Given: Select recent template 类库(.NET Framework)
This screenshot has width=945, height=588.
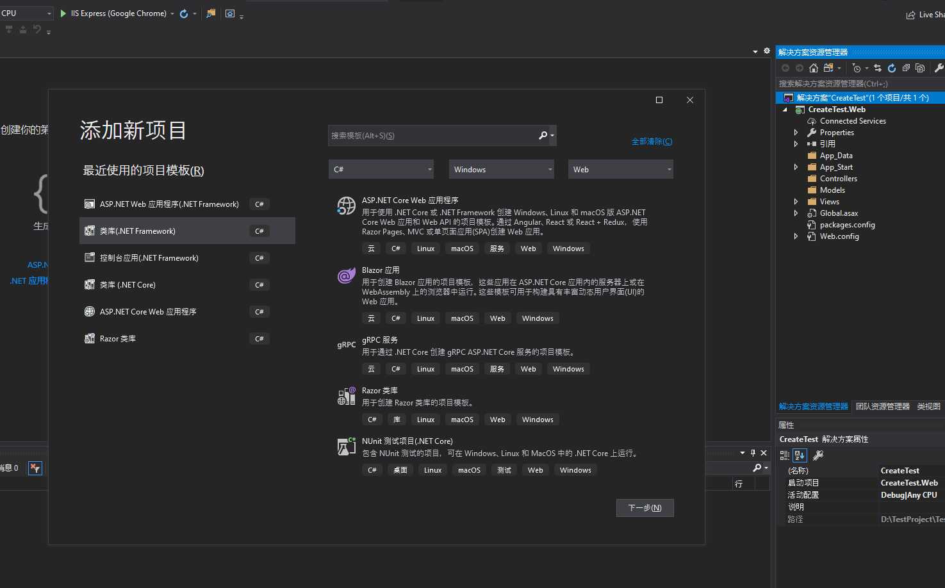Looking at the screenshot, I should (187, 231).
